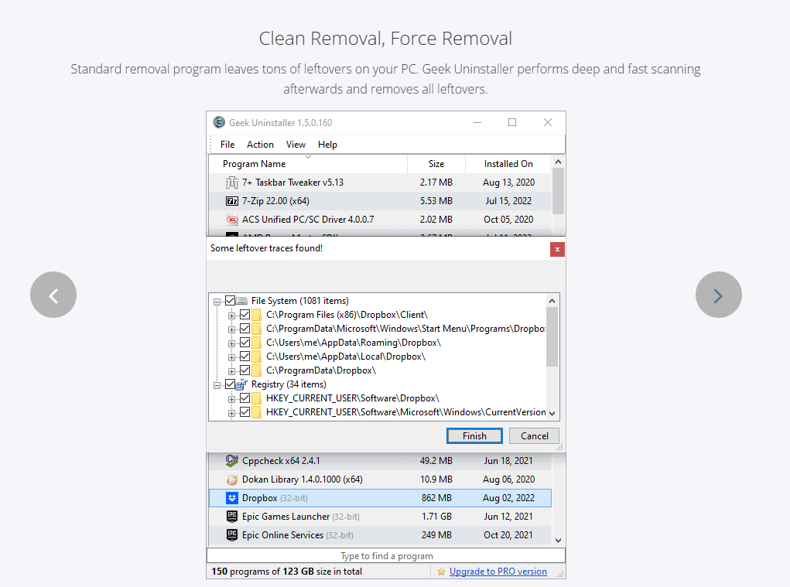Click the leftover tree scroll up arrow
The image size is (790, 587).
point(552,301)
